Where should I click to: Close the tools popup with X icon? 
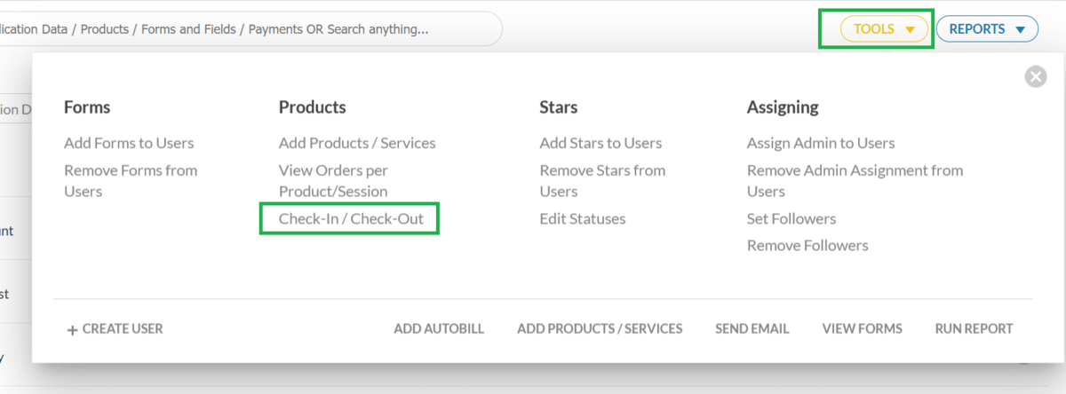pos(1035,77)
